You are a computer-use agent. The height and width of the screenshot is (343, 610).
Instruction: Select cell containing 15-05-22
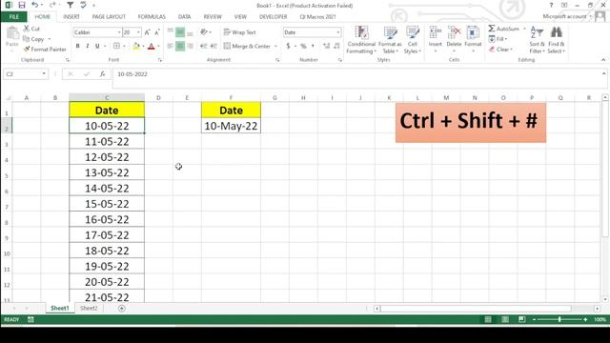pos(107,204)
